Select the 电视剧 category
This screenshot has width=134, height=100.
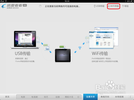35,97
